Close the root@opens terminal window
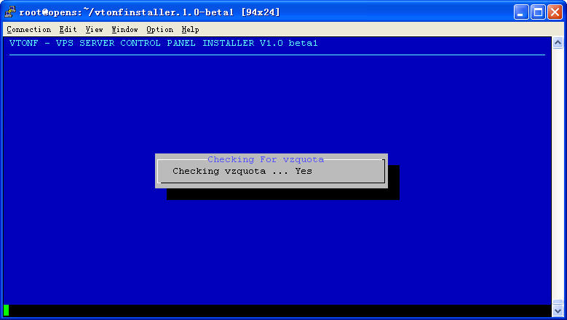Screen dimensions: 567x320 tap(555, 12)
